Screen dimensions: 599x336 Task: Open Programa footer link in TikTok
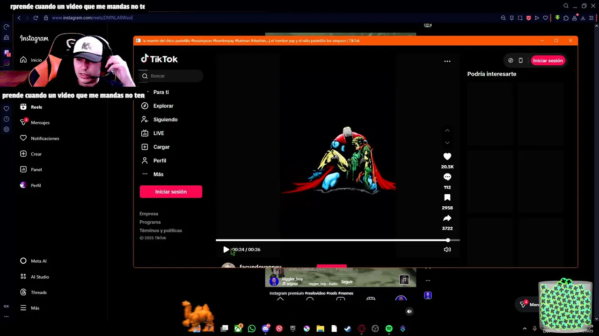coord(150,222)
